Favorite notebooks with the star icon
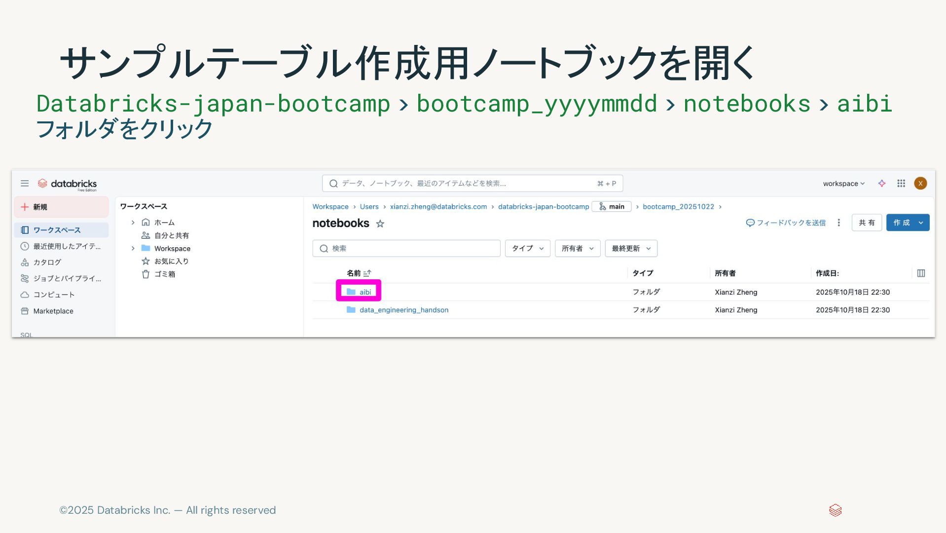Viewport: 946px width, 533px height. (x=380, y=224)
